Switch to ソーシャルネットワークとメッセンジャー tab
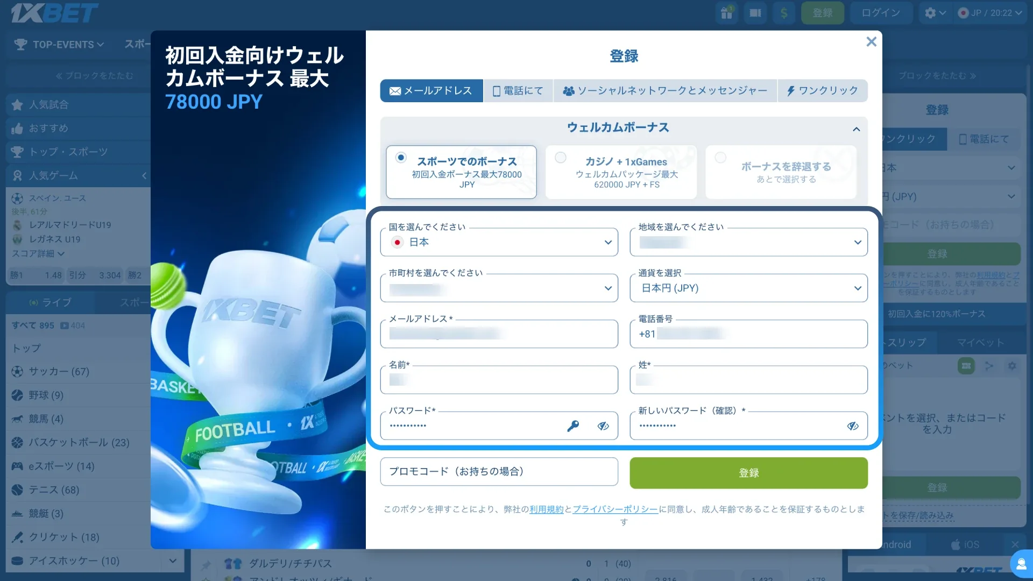Viewport: 1033px width, 581px height. pyautogui.click(x=666, y=91)
